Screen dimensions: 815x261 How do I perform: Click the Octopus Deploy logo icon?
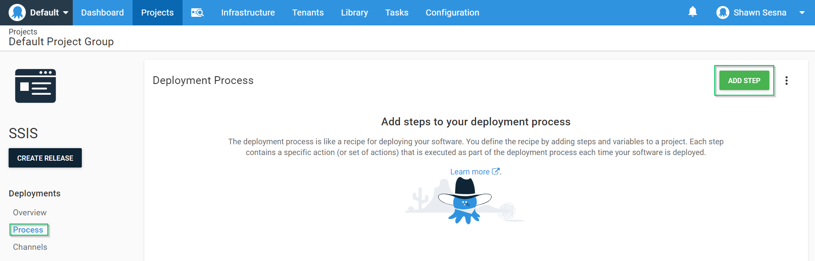[17, 12]
